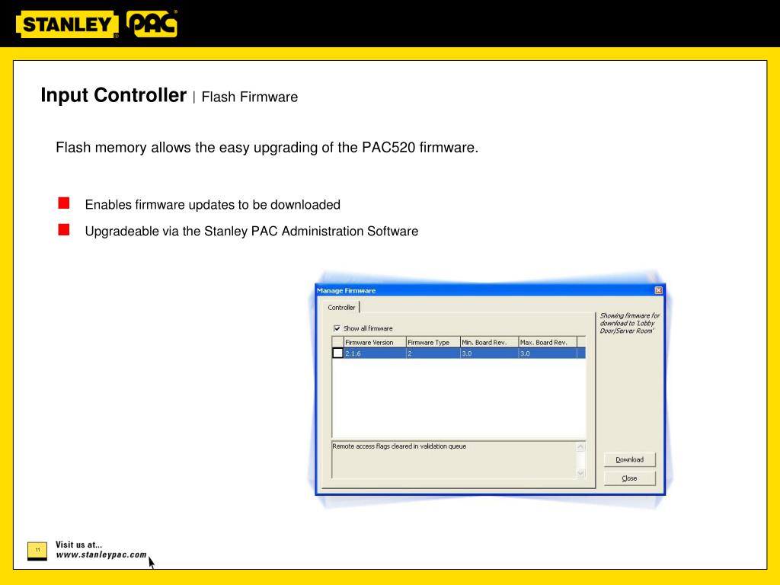Click the PAC logo
This screenshot has width=780, height=585.
coord(152,24)
